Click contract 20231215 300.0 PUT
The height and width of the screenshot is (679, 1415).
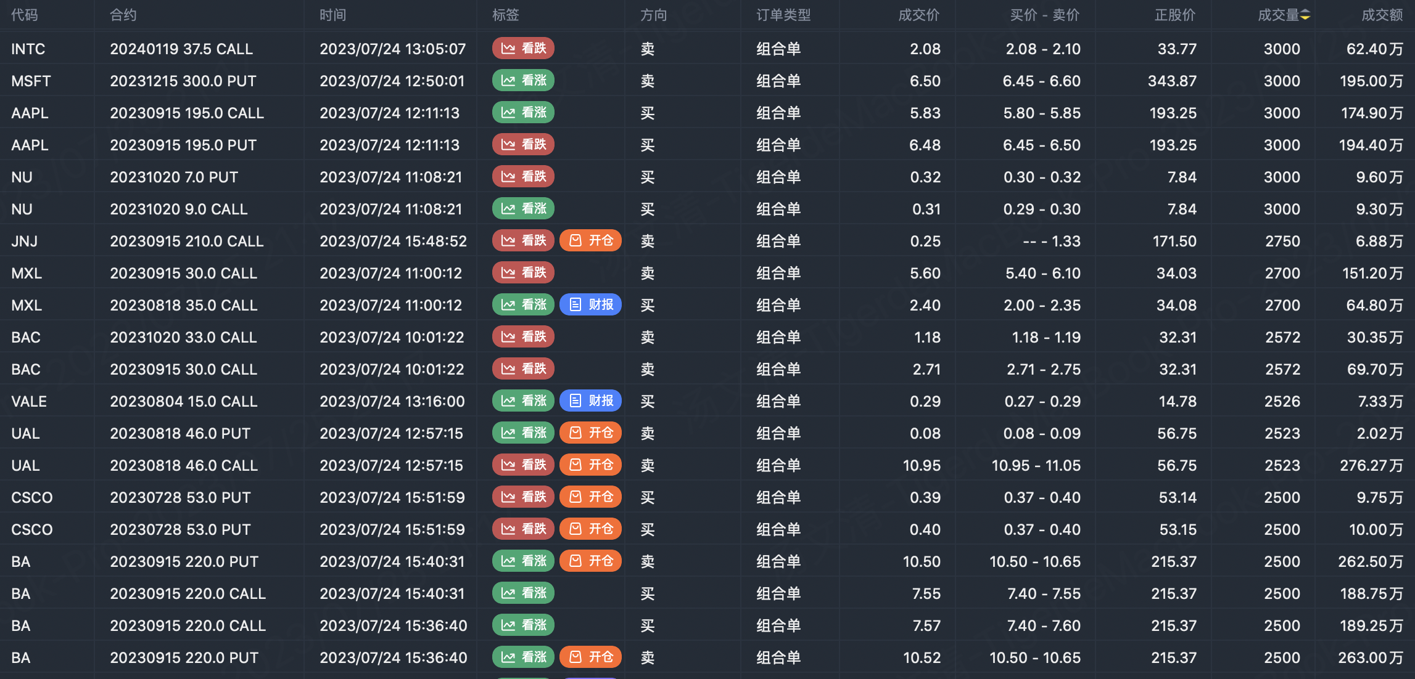coord(183,81)
